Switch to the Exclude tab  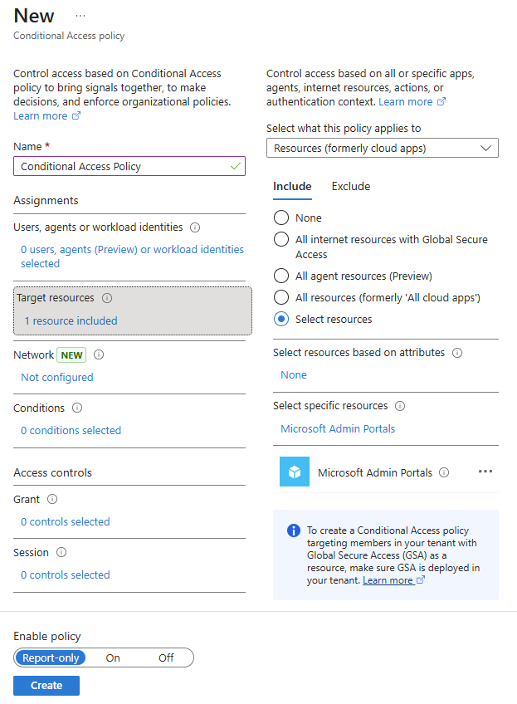(351, 187)
